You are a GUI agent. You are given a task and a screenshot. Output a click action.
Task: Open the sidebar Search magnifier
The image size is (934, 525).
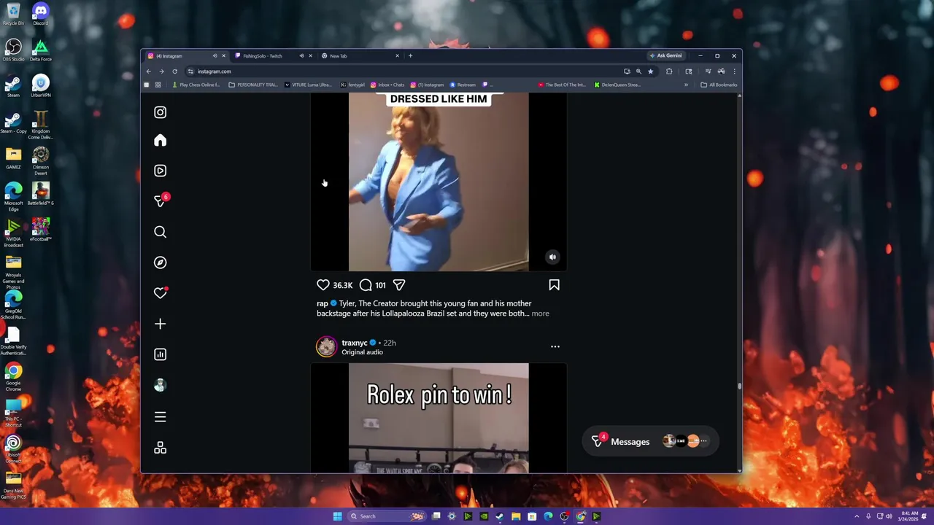point(160,232)
